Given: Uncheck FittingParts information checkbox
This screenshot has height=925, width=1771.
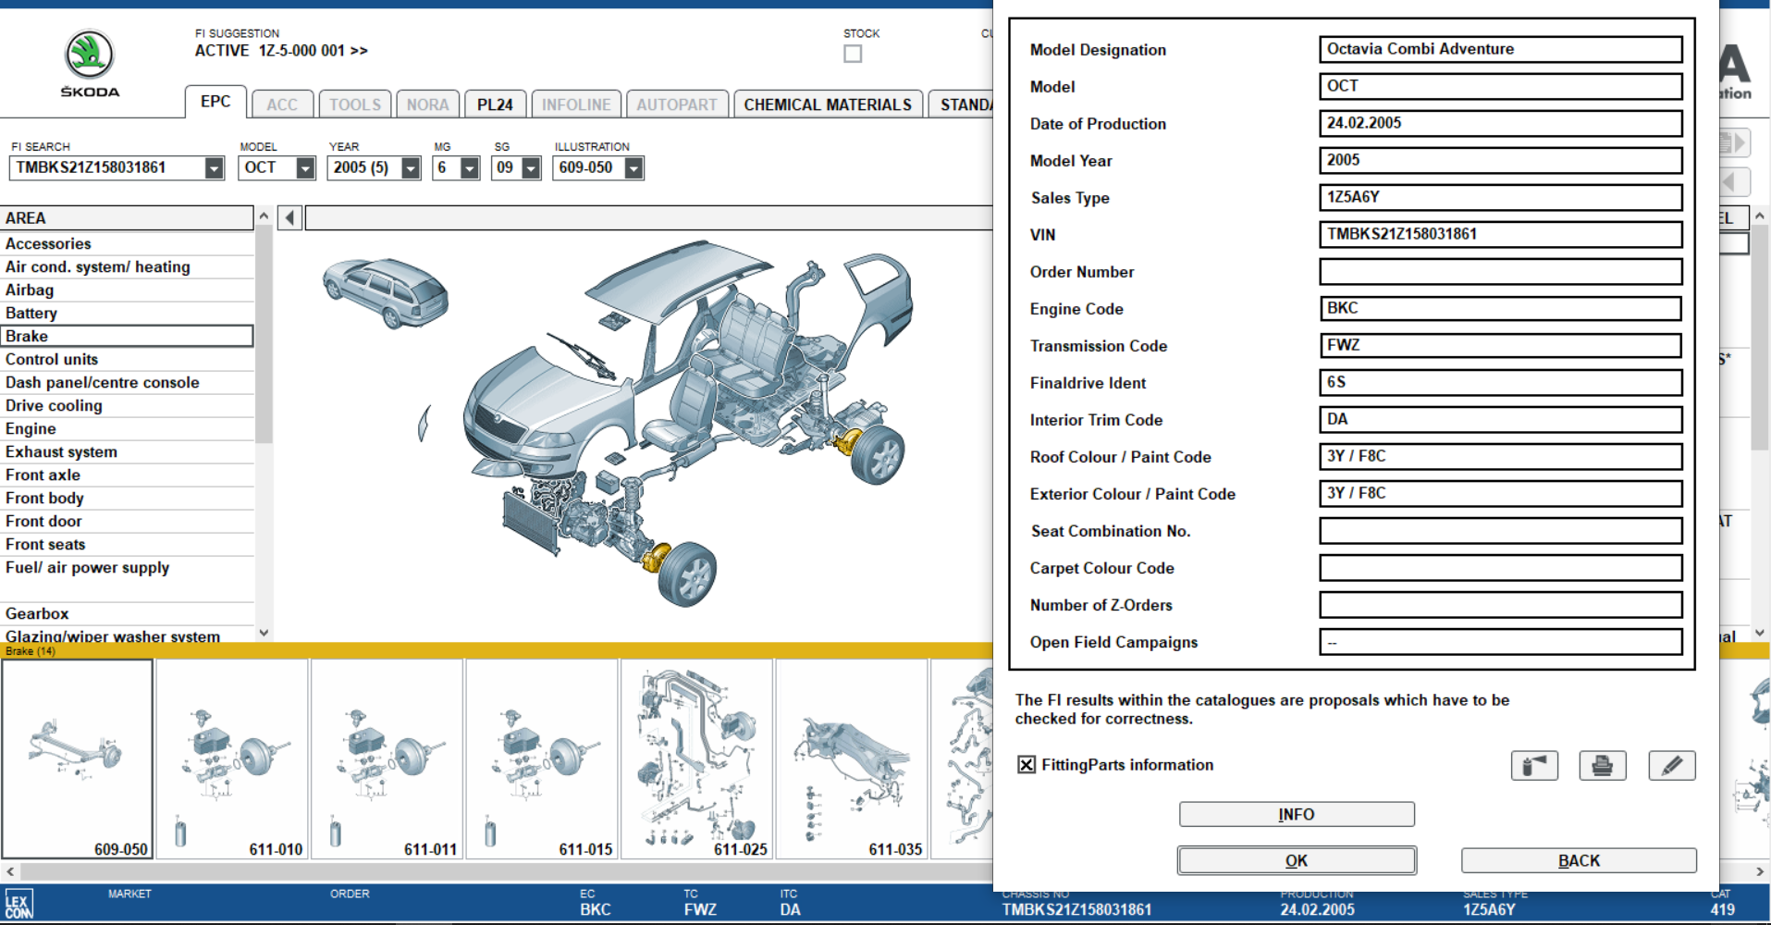Looking at the screenshot, I should pyautogui.click(x=1027, y=764).
